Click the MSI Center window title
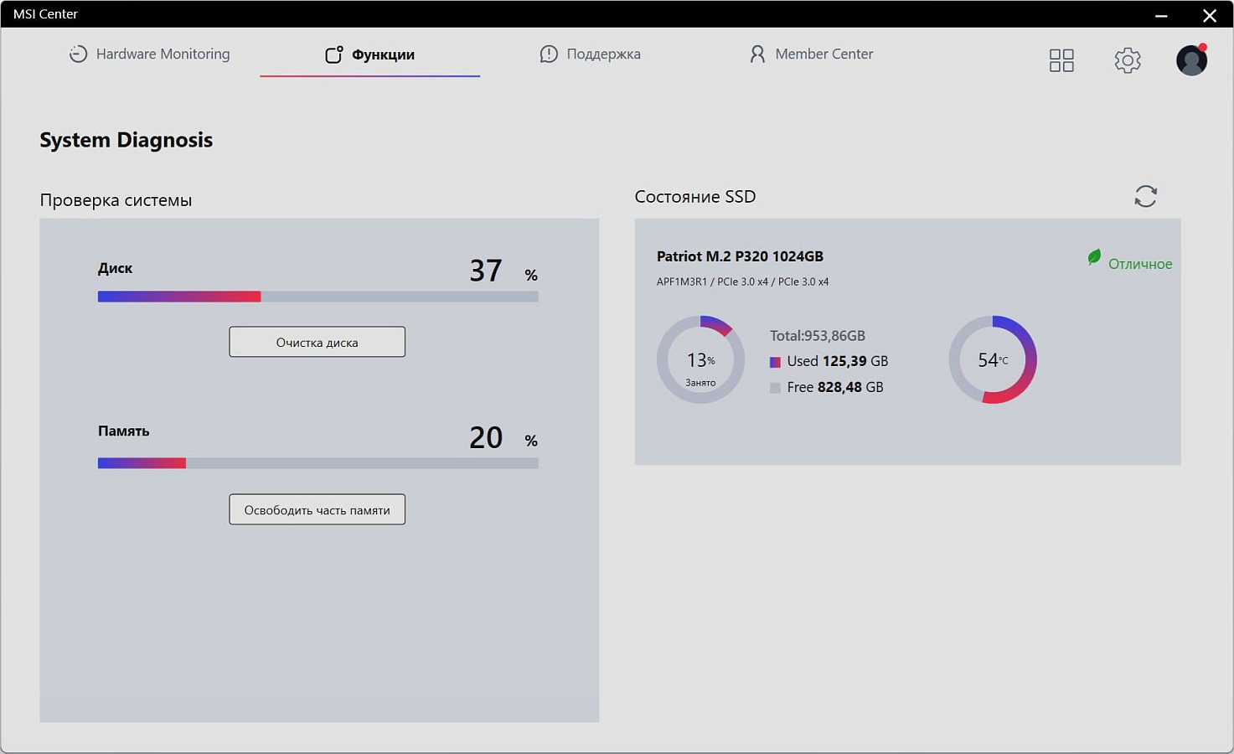 tap(45, 14)
